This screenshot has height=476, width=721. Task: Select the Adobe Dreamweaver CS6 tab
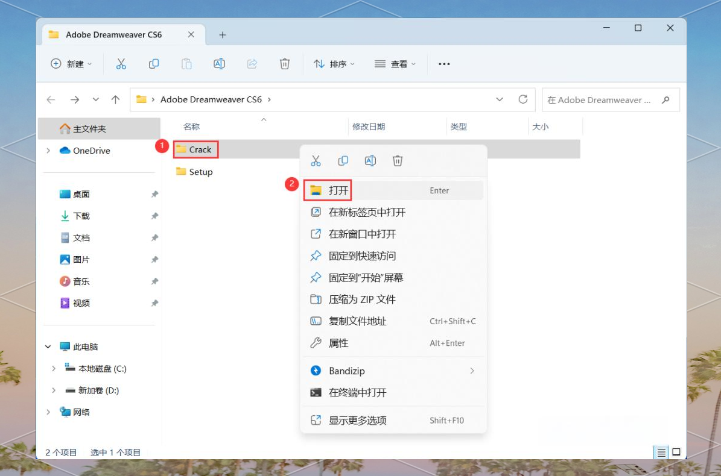click(124, 34)
